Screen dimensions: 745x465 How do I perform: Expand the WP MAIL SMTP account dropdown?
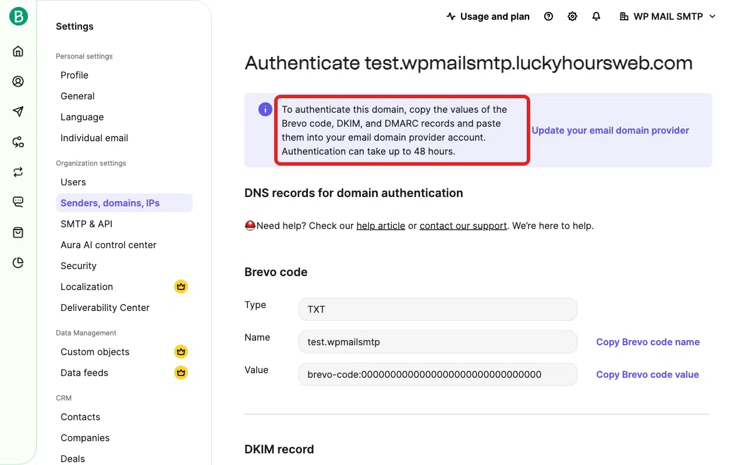[668, 16]
